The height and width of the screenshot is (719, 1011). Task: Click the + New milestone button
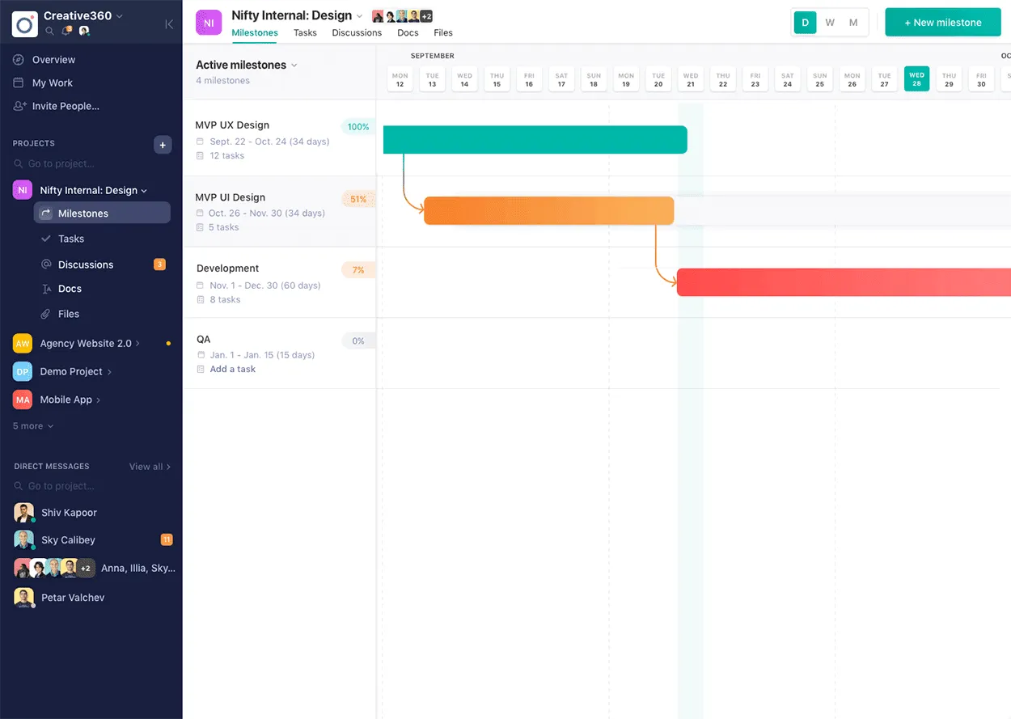point(942,22)
